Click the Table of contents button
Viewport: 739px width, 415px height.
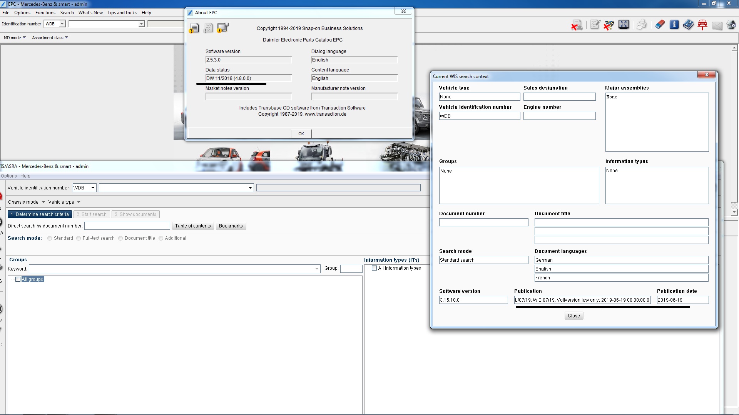coord(193,226)
